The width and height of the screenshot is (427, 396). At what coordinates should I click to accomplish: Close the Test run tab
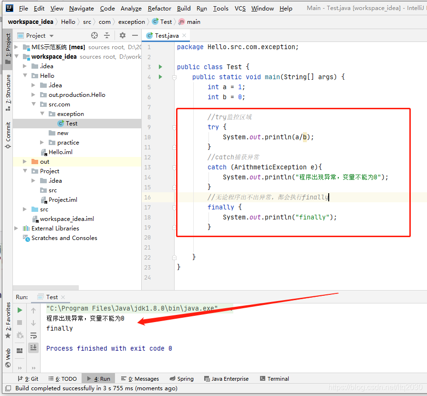coord(63,297)
